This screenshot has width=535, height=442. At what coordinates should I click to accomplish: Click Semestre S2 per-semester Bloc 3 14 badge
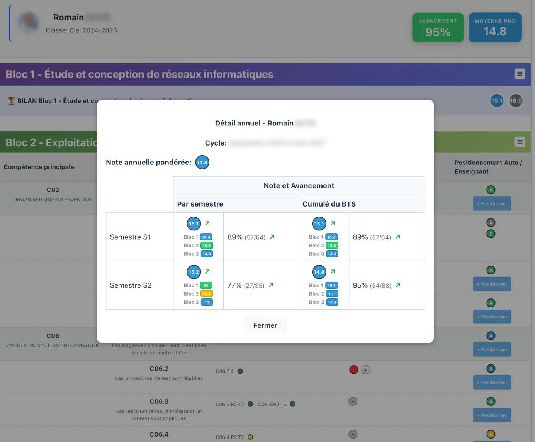coord(207,302)
